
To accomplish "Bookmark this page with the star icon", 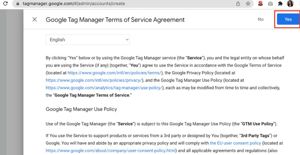I will [x=248, y=3].
